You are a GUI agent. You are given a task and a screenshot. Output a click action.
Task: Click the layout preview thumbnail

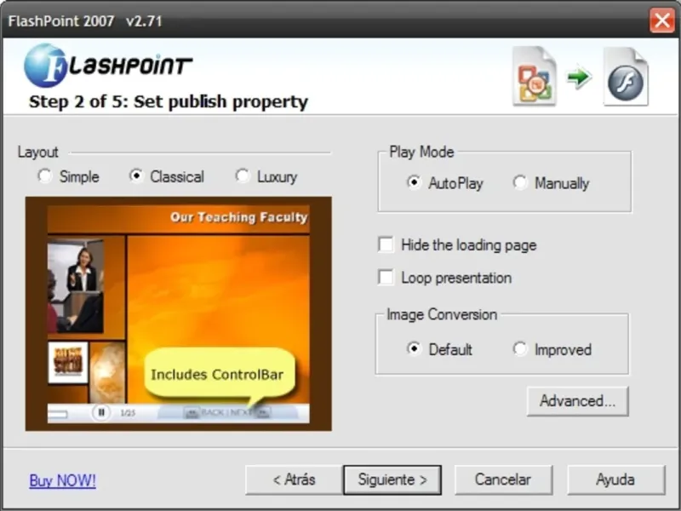(x=179, y=313)
